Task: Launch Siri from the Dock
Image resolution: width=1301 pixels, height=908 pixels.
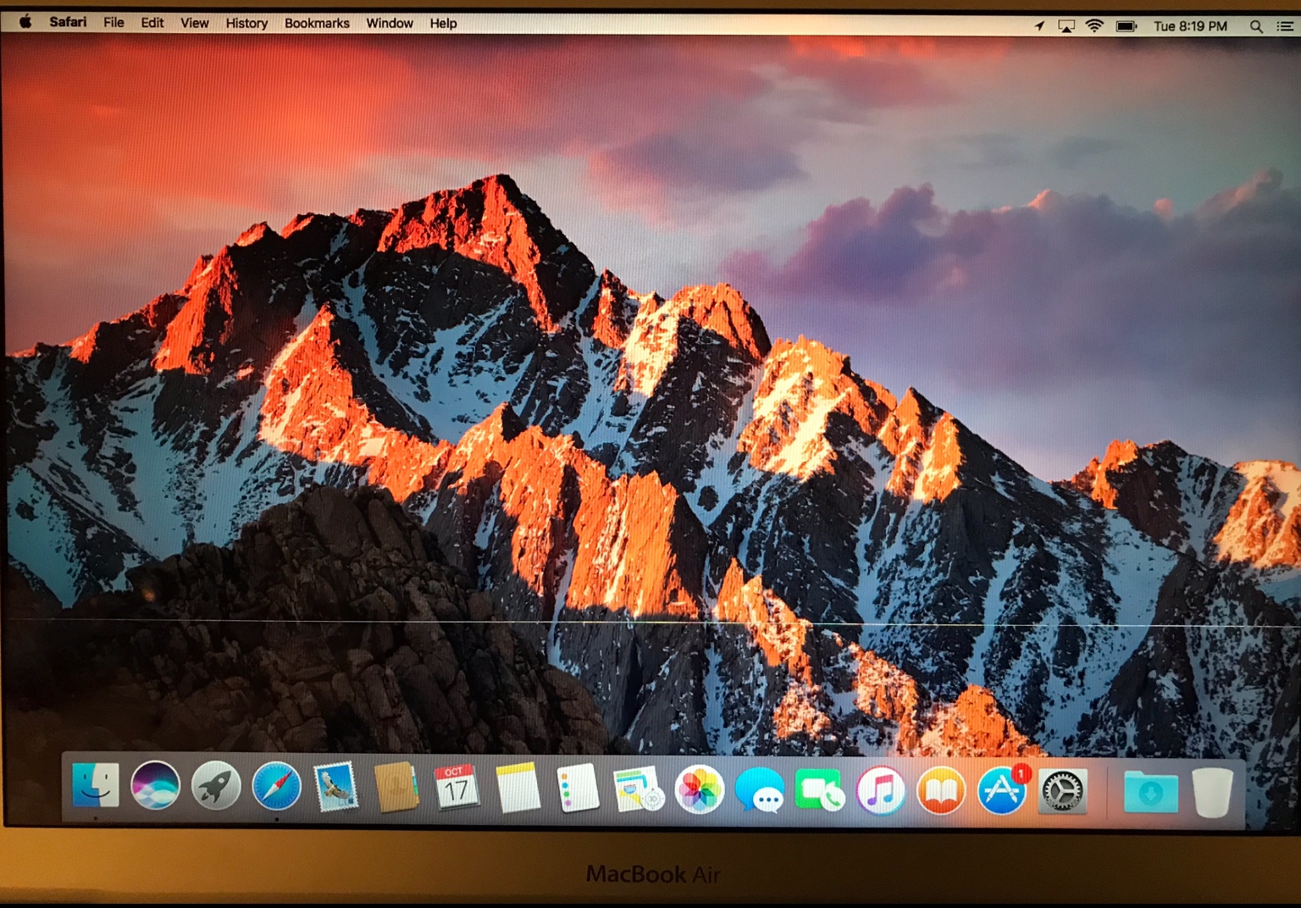Action: (x=156, y=785)
